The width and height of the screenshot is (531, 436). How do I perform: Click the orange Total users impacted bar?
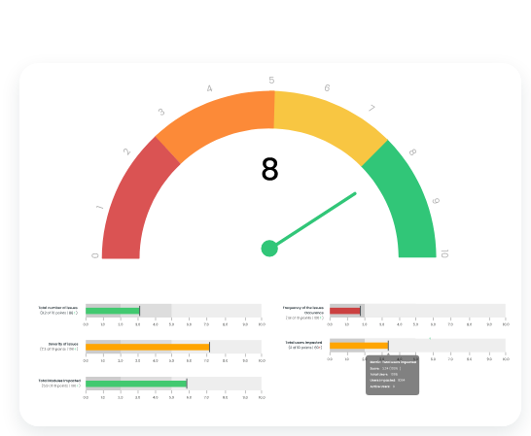359,346
